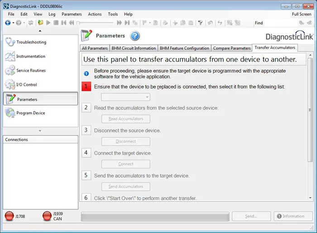Switch to the Compare Parameters tab
The image size is (317, 233).
pyautogui.click(x=232, y=48)
